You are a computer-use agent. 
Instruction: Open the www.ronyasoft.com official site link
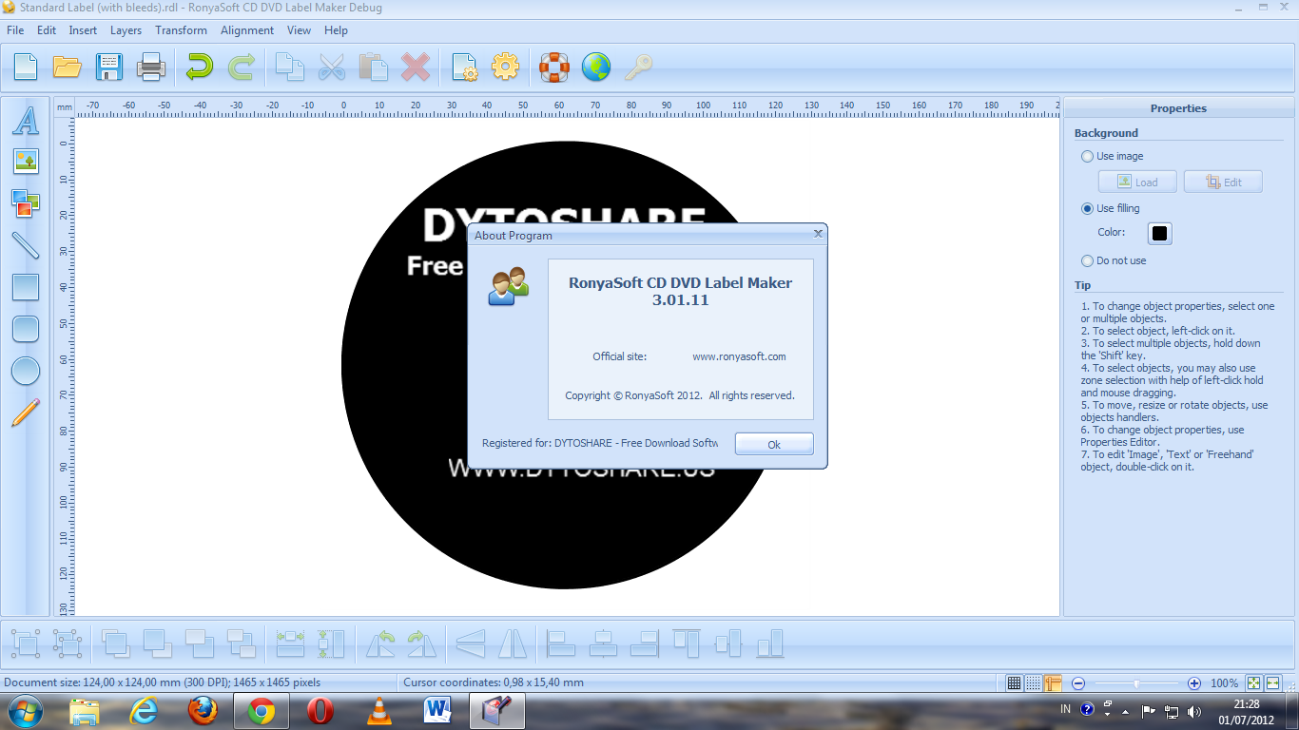click(739, 356)
